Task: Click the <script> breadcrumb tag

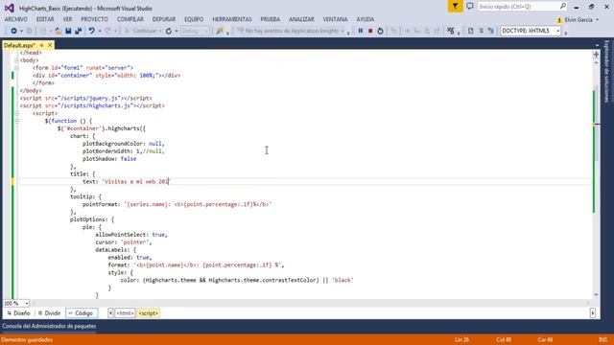Action: (x=148, y=313)
